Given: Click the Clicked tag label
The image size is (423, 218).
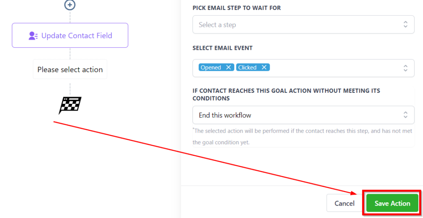Looking at the screenshot, I should pos(247,68).
